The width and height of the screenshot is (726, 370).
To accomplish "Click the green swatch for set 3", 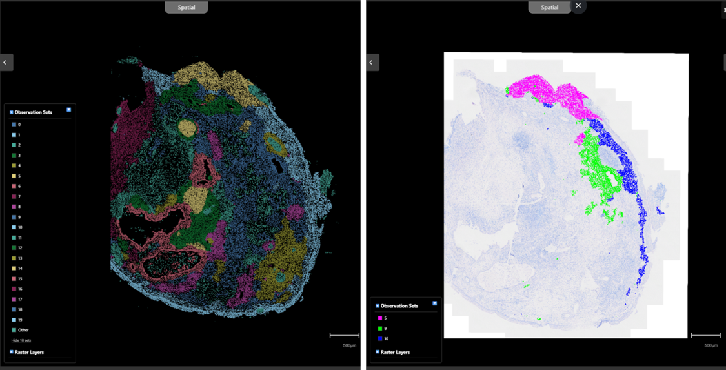I will (14, 155).
